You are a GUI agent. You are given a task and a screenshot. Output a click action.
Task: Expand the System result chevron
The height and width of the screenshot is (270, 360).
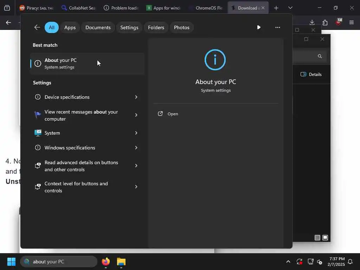[136, 133]
